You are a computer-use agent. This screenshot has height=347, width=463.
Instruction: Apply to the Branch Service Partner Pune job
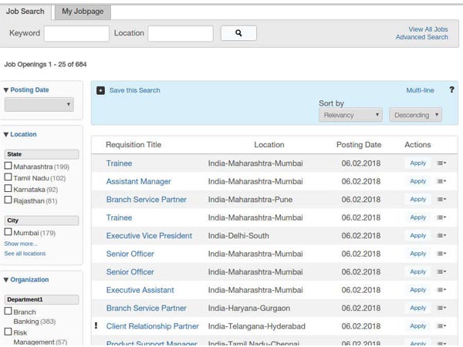(x=417, y=200)
